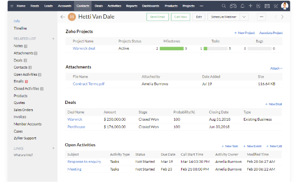Open the Penthouse deal record
Viewport: 297px width, 182px height.
coord(76,127)
